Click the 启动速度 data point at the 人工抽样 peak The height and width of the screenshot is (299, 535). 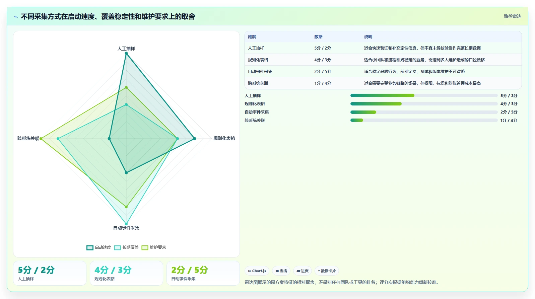(x=126, y=53)
